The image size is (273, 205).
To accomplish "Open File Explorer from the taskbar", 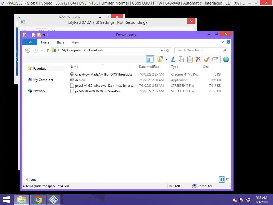I will [21, 200].
